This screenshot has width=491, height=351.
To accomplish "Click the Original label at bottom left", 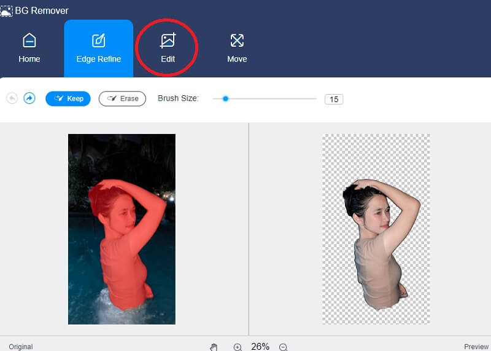I will tap(21, 347).
